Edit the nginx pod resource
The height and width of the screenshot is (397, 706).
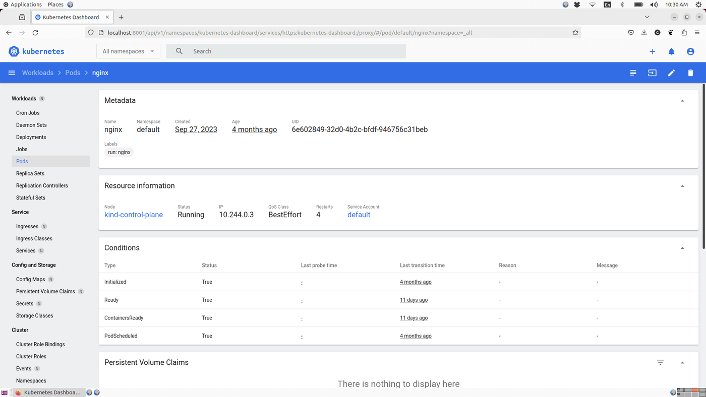tap(671, 73)
